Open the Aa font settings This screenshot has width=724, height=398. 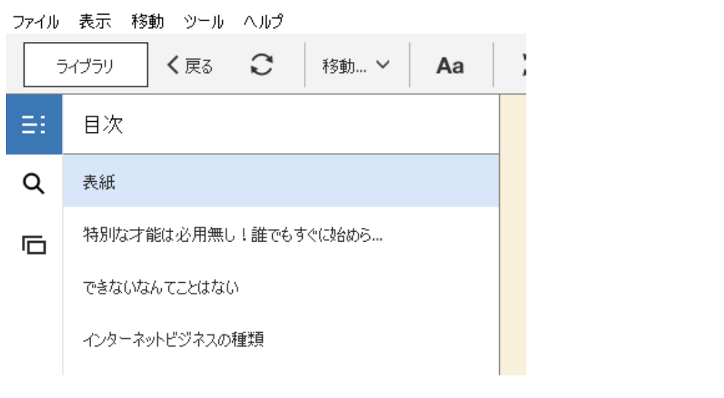(451, 66)
